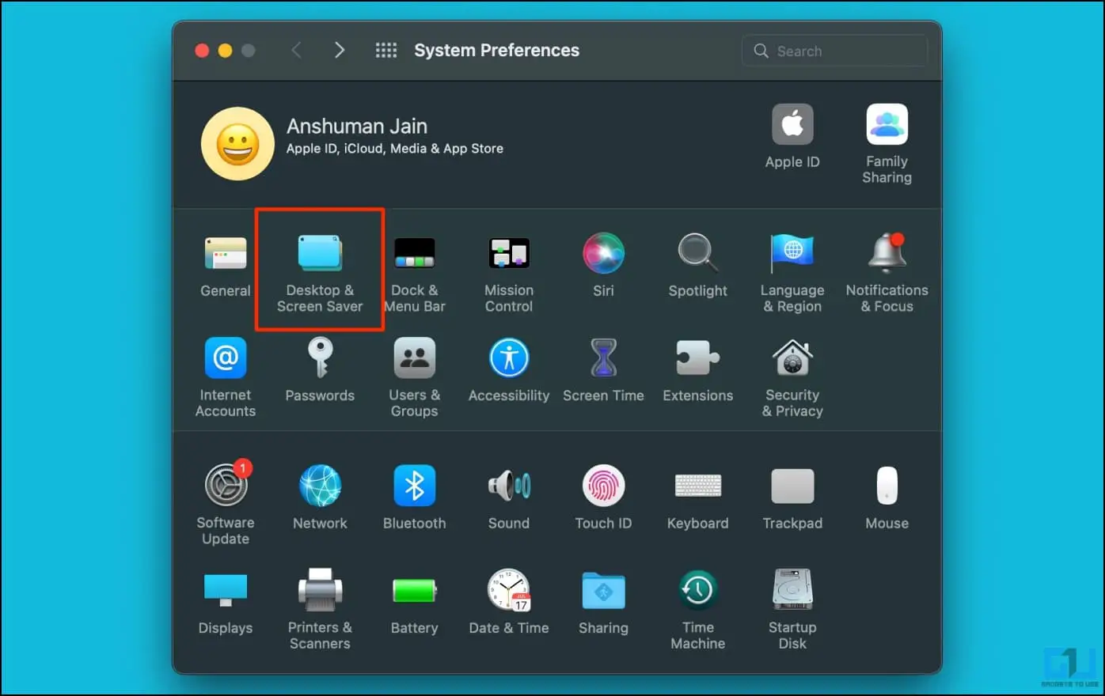
Task: Close the System Preferences window
Action: point(202,51)
